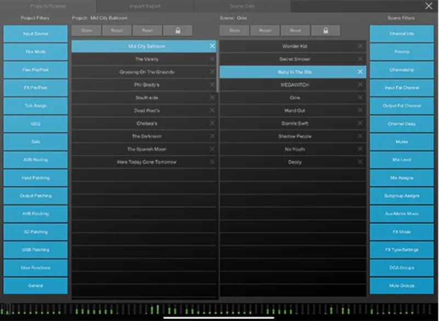Remove the Grooving On The Grounds project

(x=212, y=72)
